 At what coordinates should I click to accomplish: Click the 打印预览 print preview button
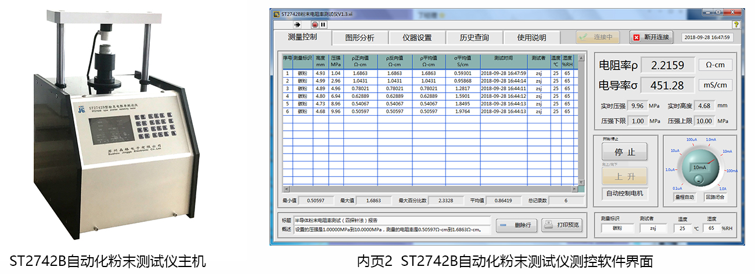pyautogui.click(x=562, y=225)
